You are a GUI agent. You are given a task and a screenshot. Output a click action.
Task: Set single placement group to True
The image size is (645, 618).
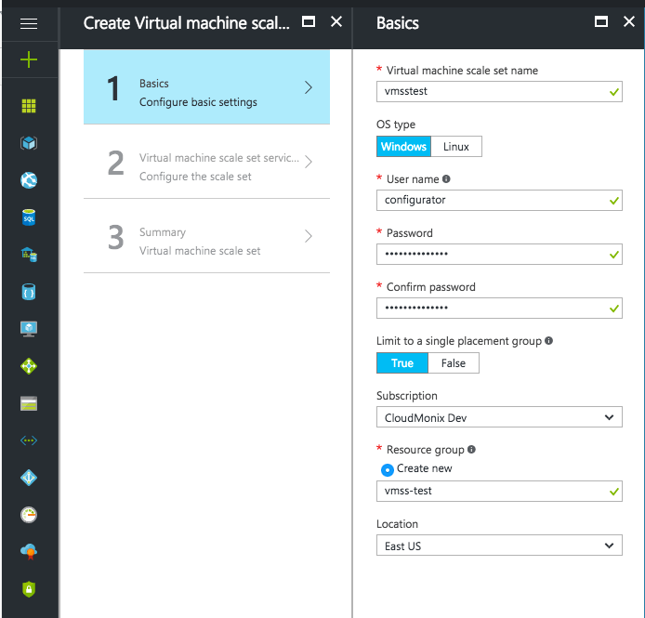tap(402, 363)
